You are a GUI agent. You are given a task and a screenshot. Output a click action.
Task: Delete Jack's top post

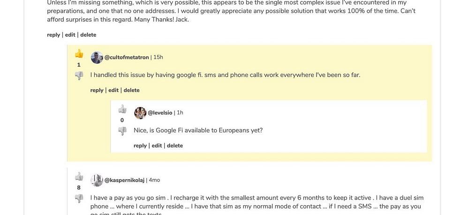coord(88,35)
